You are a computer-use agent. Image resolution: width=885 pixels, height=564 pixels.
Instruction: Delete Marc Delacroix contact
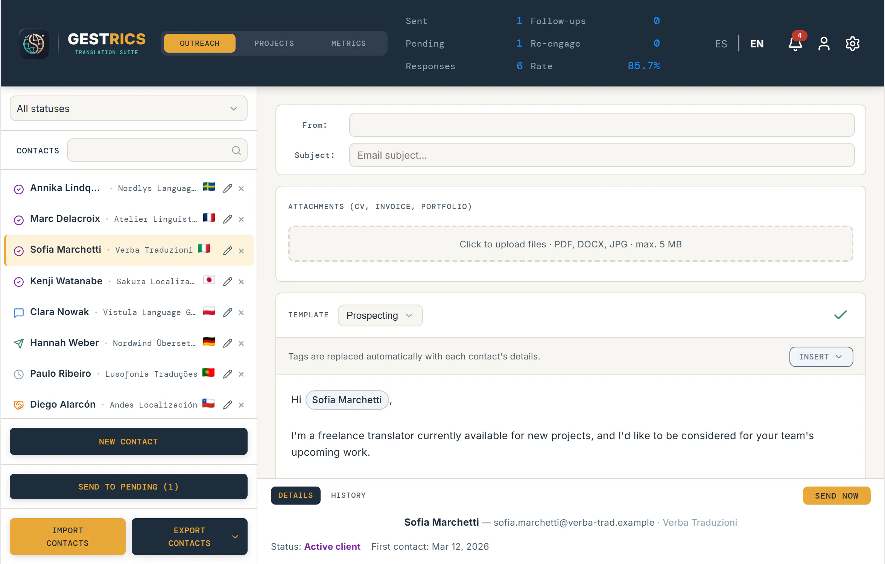pos(241,219)
